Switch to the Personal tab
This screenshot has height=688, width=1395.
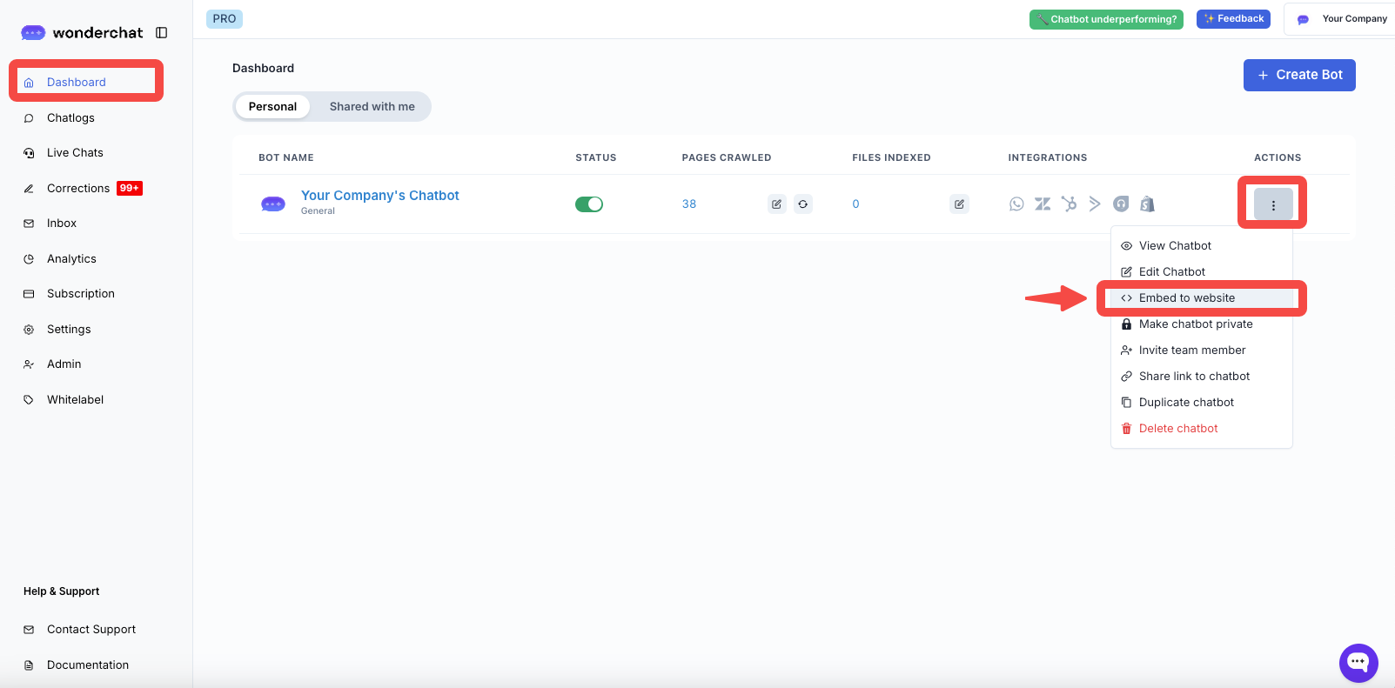coord(272,107)
